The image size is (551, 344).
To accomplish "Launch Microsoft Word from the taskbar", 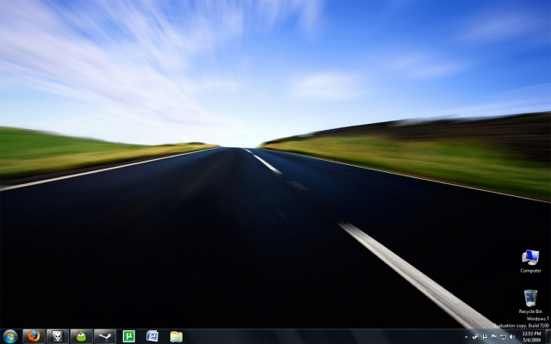I will pyautogui.click(x=152, y=336).
